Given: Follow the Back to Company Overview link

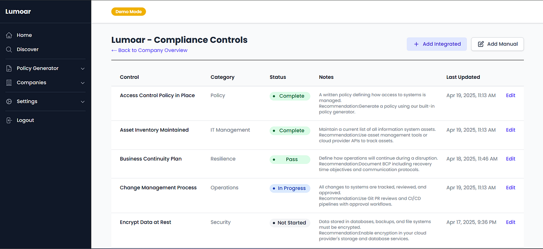Looking at the screenshot, I should point(149,50).
